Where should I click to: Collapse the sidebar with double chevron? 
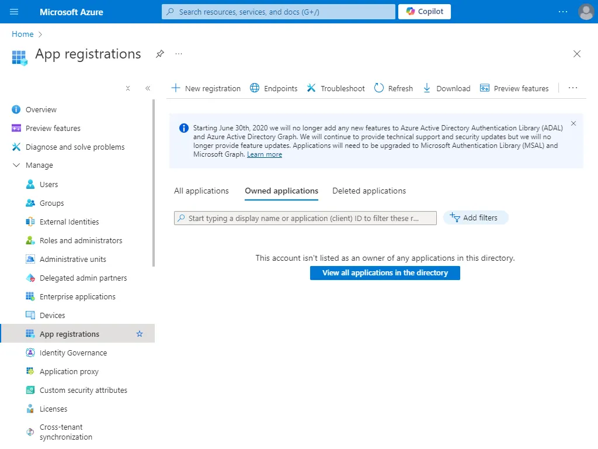(x=148, y=89)
